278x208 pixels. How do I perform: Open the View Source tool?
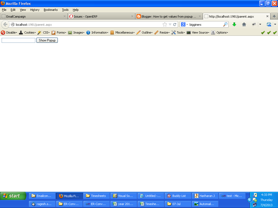(200, 32)
